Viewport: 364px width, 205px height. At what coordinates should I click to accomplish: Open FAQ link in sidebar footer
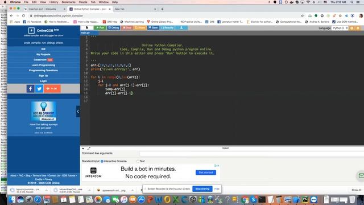21,175
